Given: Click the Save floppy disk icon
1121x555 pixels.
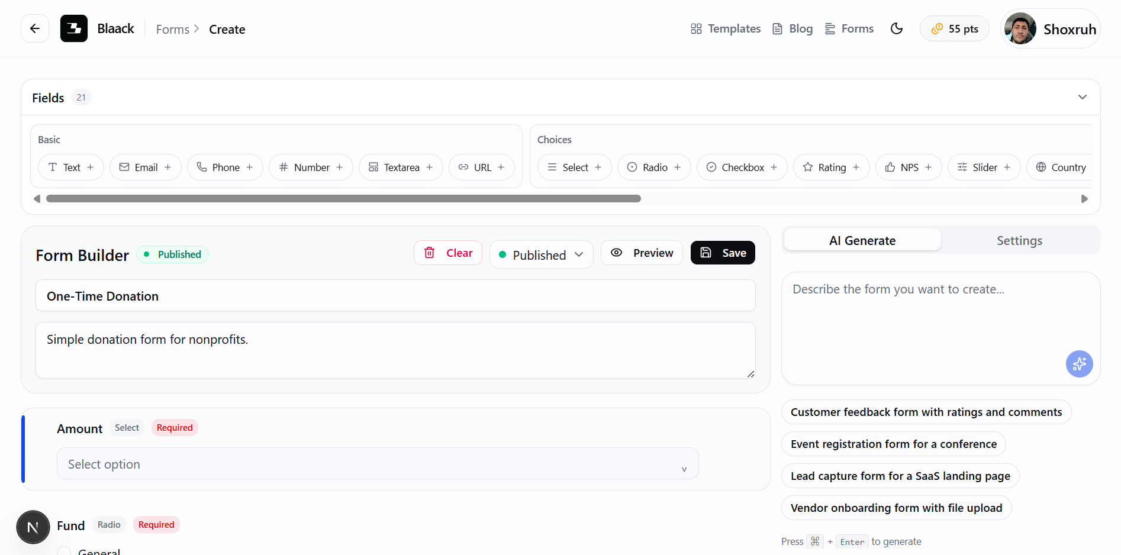Looking at the screenshot, I should pyautogui.click(x=706, y=253).
